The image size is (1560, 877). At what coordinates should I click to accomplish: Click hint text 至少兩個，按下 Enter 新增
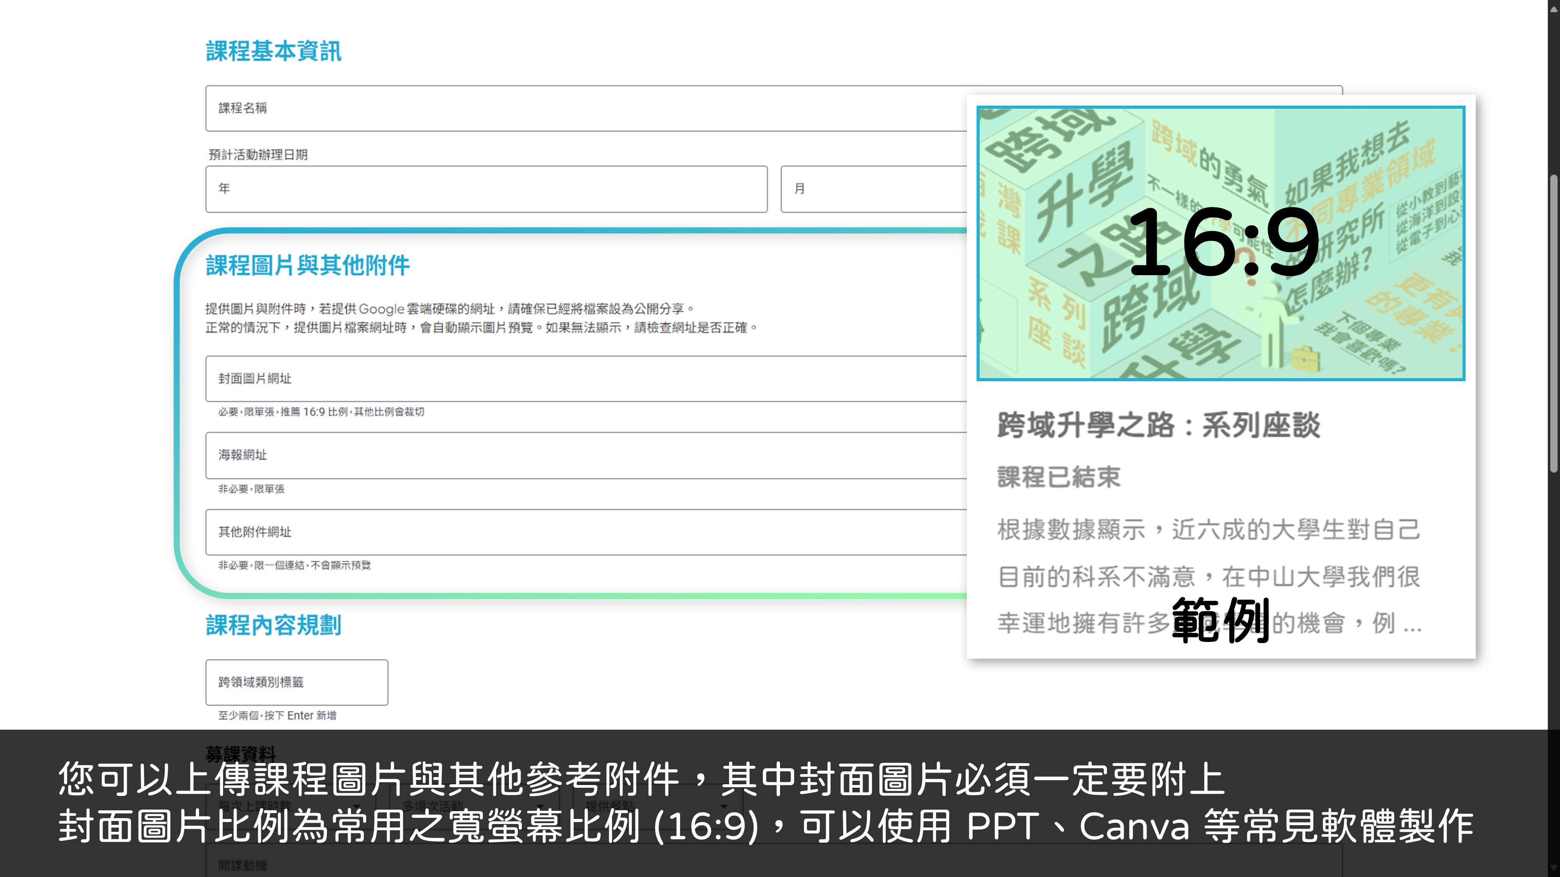(277, 715)
